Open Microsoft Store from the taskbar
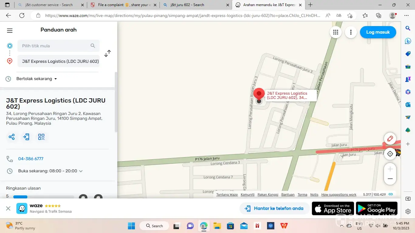 (231, 226)
